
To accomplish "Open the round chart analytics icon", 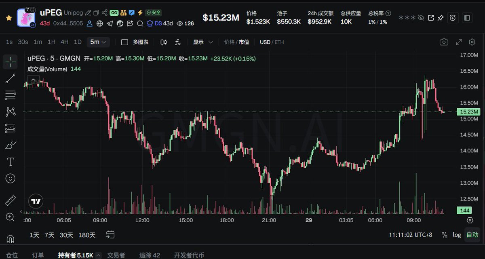I will (x=120, y=23).
